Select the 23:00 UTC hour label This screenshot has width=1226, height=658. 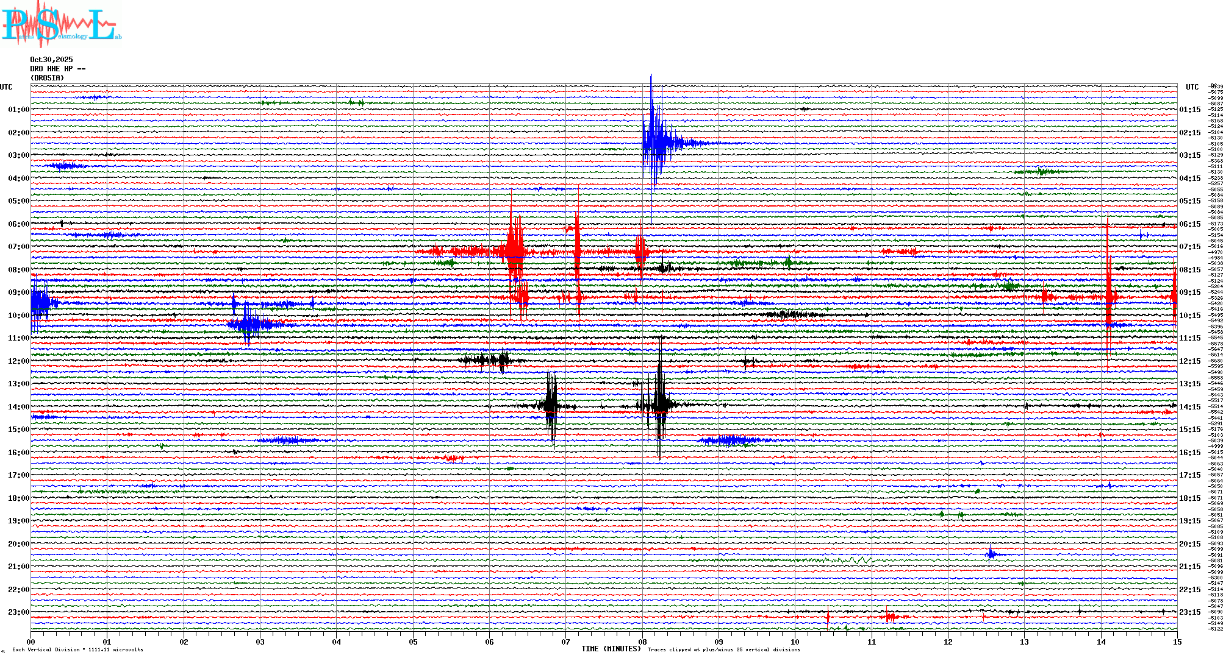(x=18, y=612)
